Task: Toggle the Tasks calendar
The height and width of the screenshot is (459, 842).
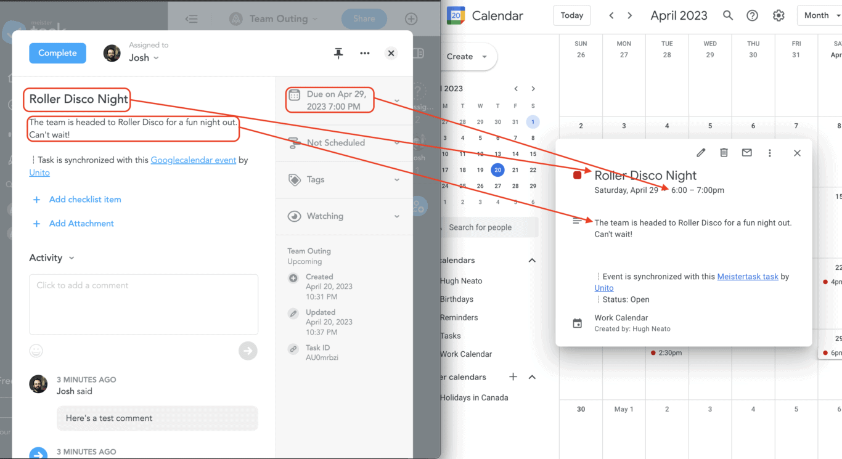Action: (x=451, y=336)
